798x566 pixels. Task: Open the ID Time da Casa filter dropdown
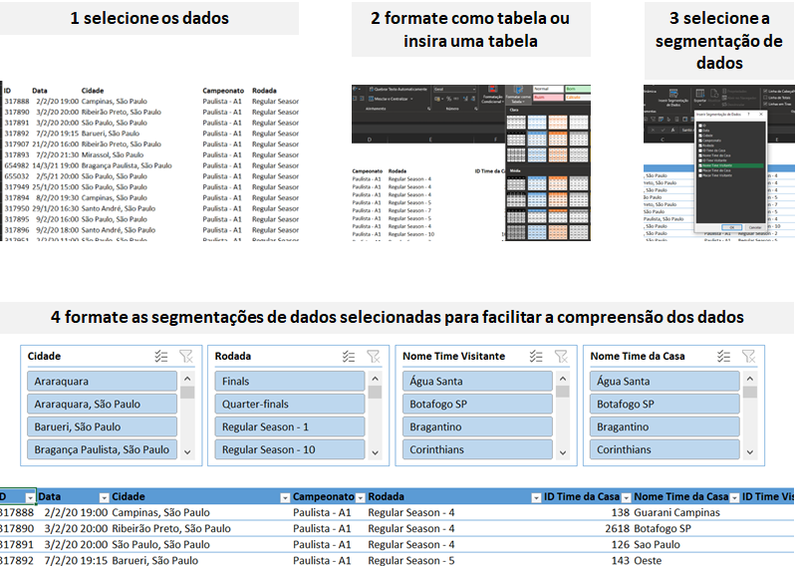coord(627,498)
